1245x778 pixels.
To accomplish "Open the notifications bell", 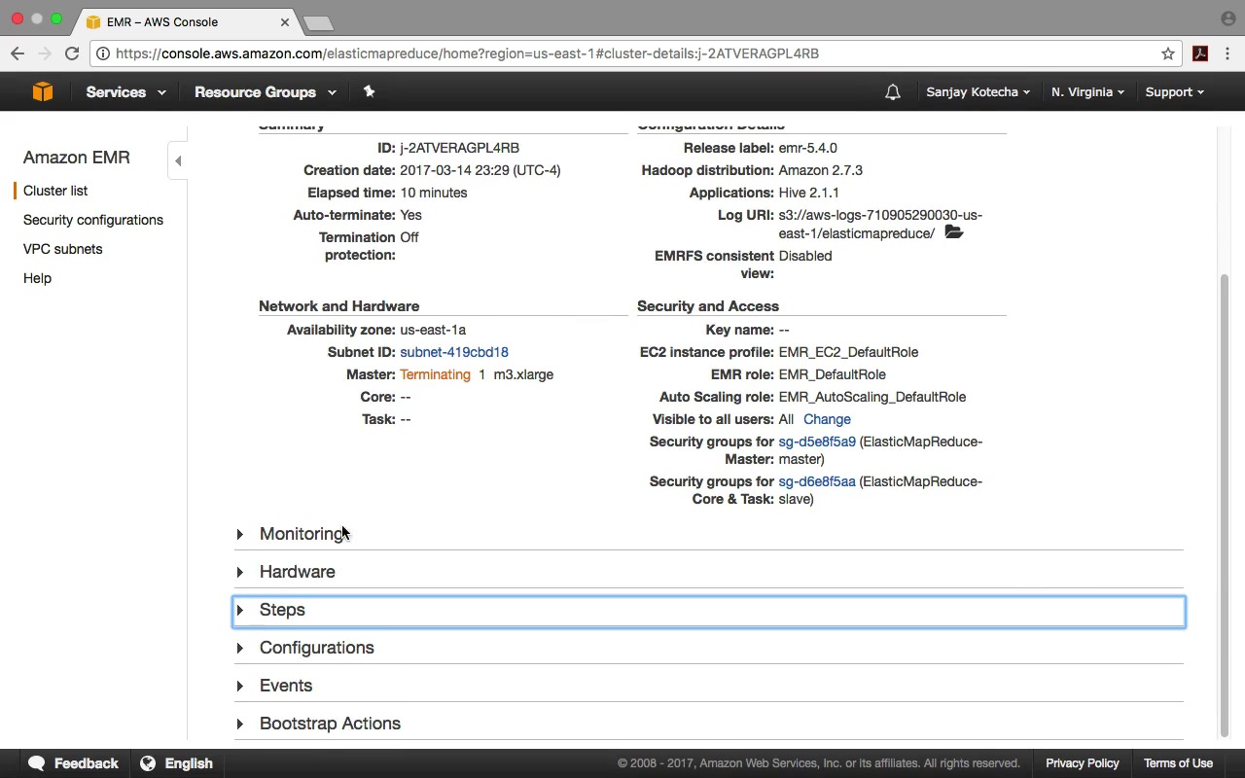I will pyautogui.click(x=892, y=92).
